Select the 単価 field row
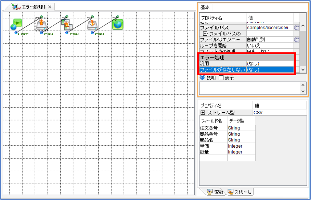 pyautogui.click(x=227, y=146)
